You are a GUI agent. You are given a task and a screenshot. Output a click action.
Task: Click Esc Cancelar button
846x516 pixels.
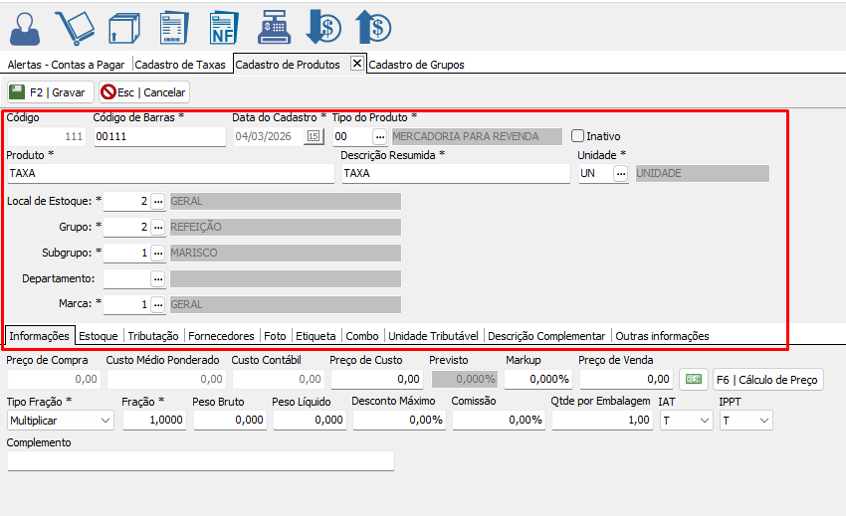pyautogui.click(x=143, y=92)
